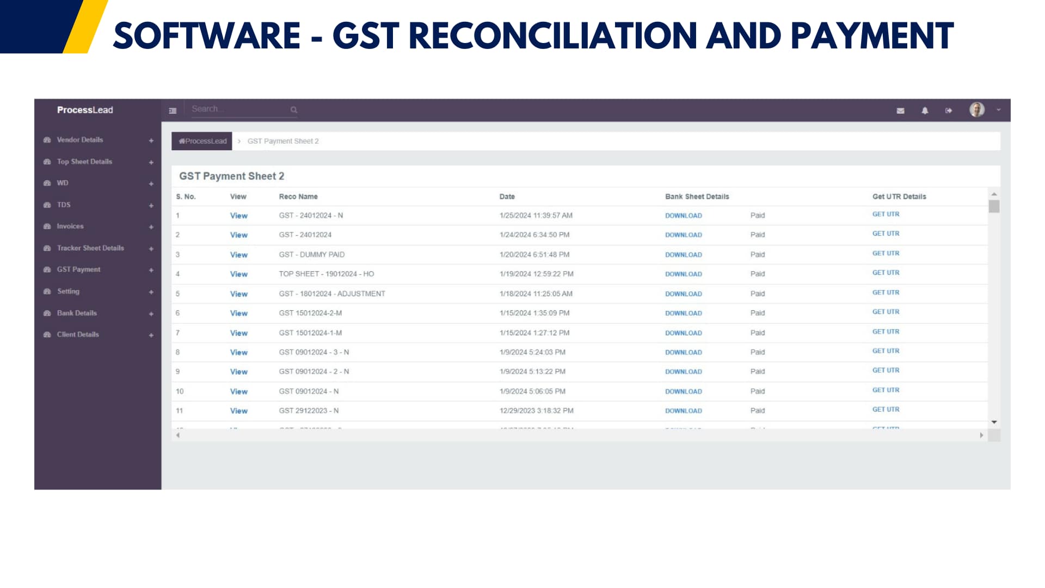Click the search magnifier icon
1045x588 pixels.
(x=294, y=110)
